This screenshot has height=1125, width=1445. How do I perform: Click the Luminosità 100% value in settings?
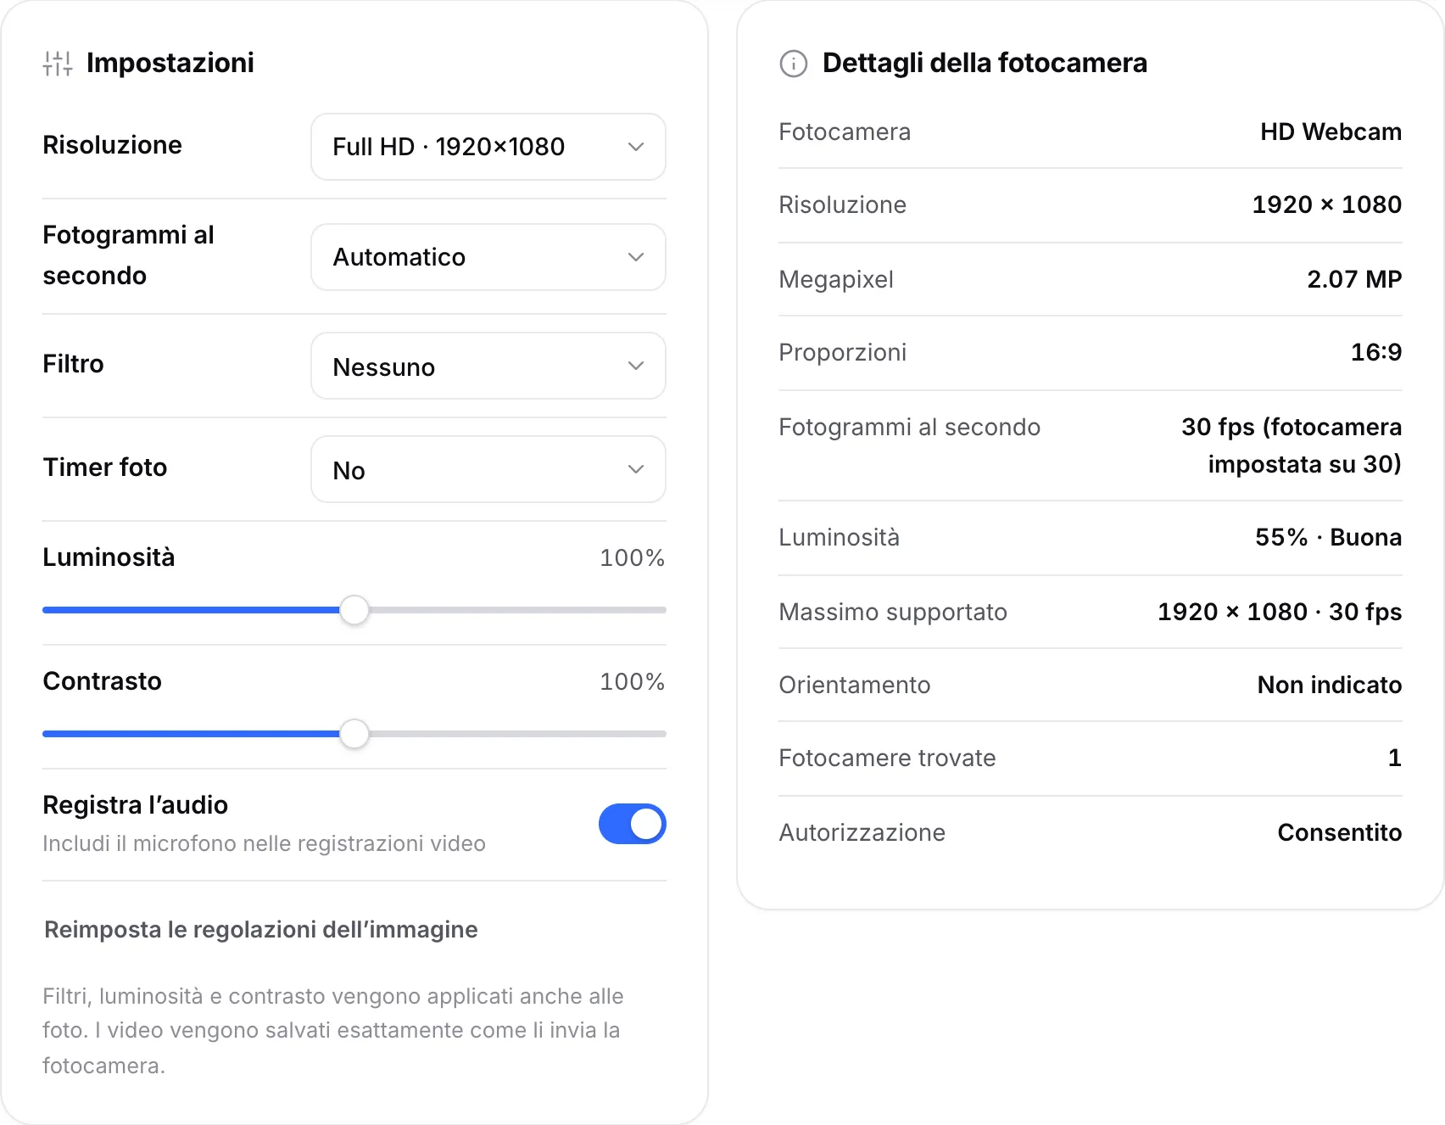[x=632, y=557]
